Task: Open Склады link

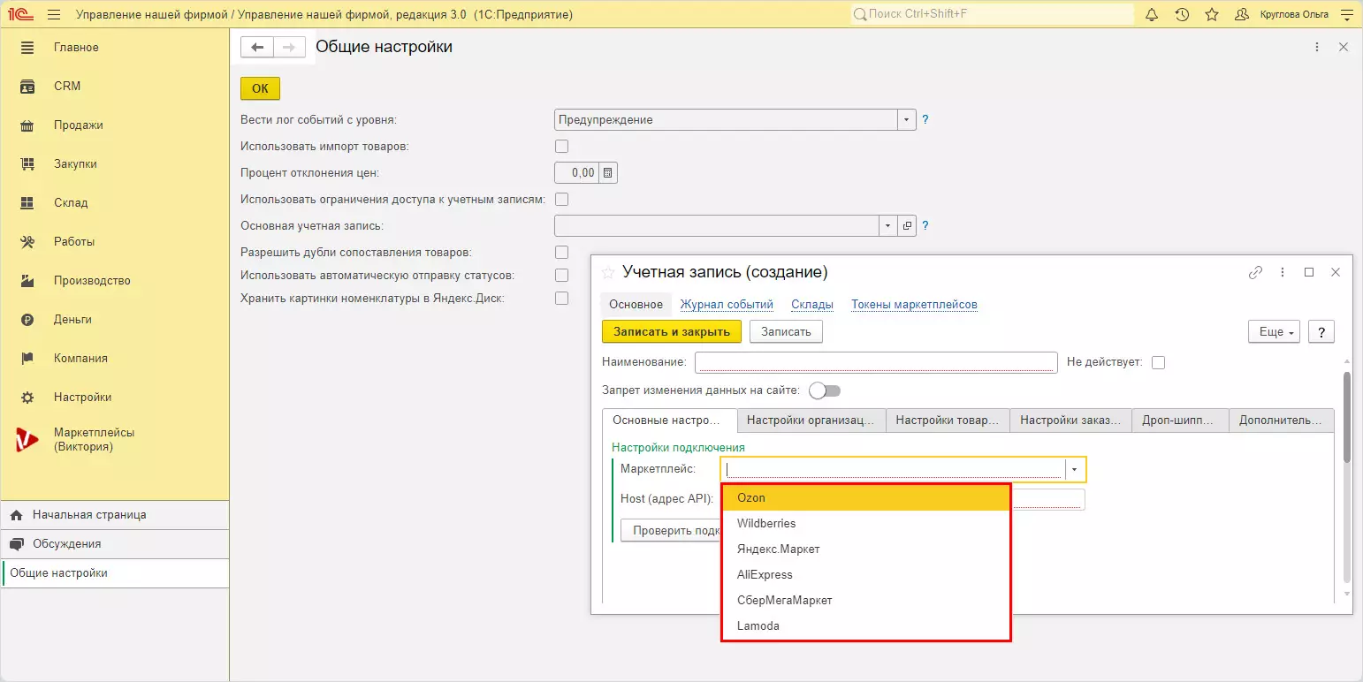Action: coord(812,305)
